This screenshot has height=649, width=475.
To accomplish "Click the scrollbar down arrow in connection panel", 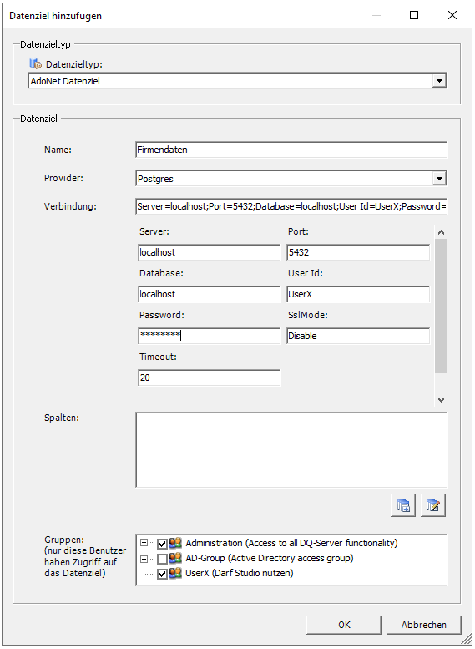I will click(x=441, y=399).
